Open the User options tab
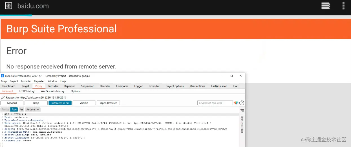The image size is (351, 147). tap(197, 86)
